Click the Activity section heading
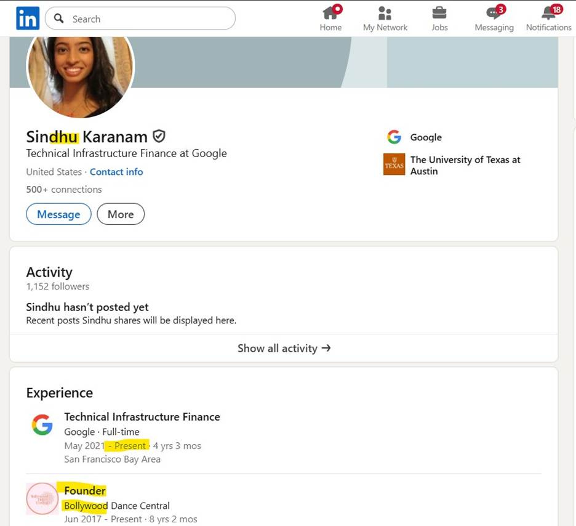 tap(49, 272)
